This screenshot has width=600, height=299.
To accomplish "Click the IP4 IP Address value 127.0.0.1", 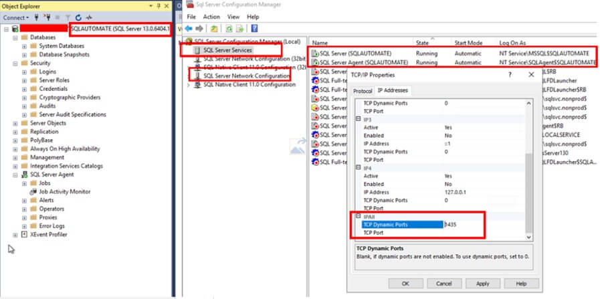I will tap(454, 192).
